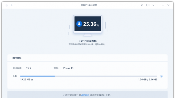Click the download progress bar
This screenshot has height=98, width=175.
coord(89,76)
